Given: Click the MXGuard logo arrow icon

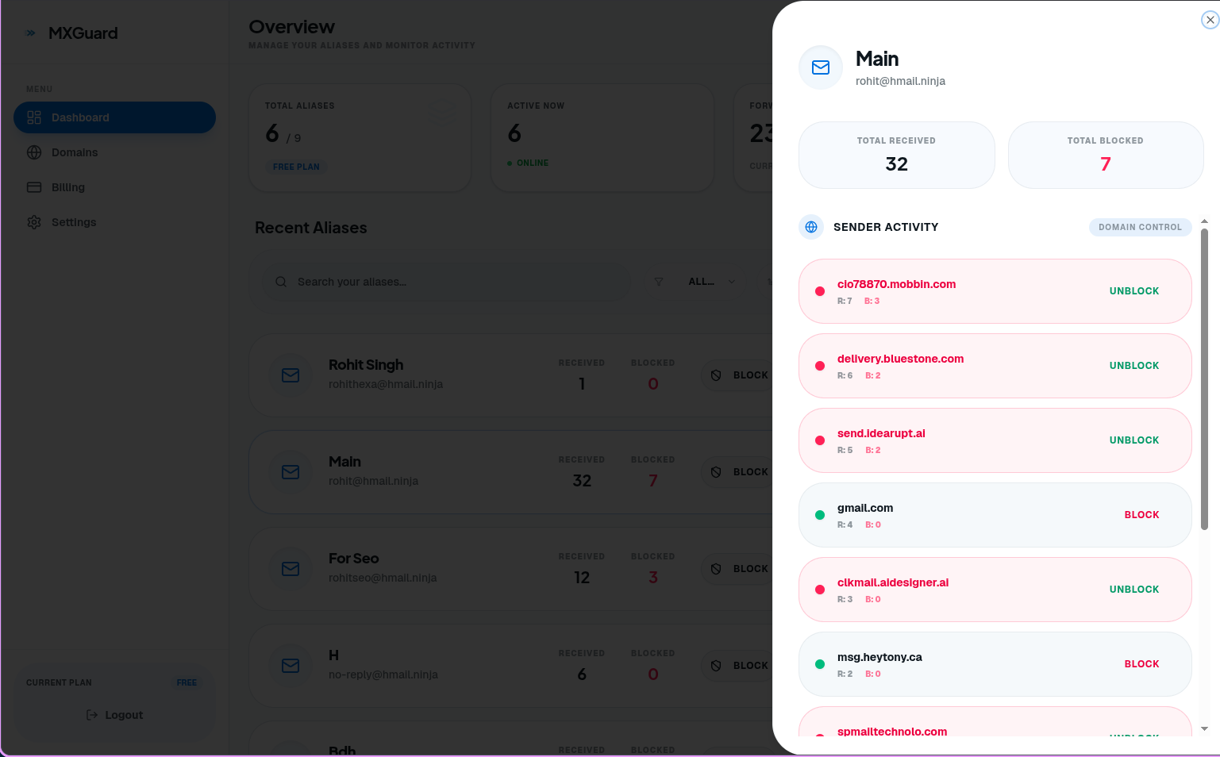Looking at the screenshot, I should coord(31,33).
